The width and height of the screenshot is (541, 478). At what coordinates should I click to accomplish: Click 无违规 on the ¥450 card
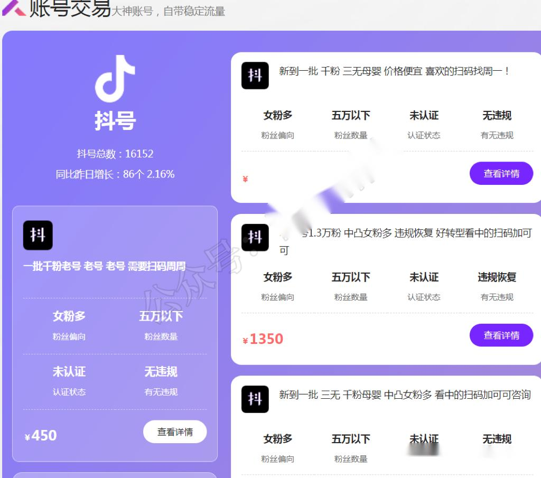tap(161, 371)
